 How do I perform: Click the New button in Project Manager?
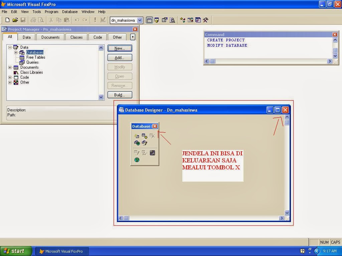click(x=120, y=48)
